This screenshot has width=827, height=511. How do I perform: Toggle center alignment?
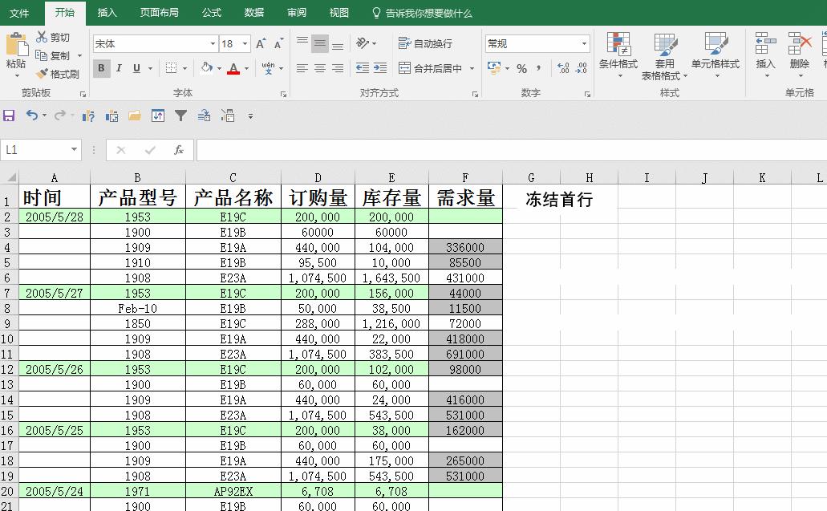coord(319,67)
